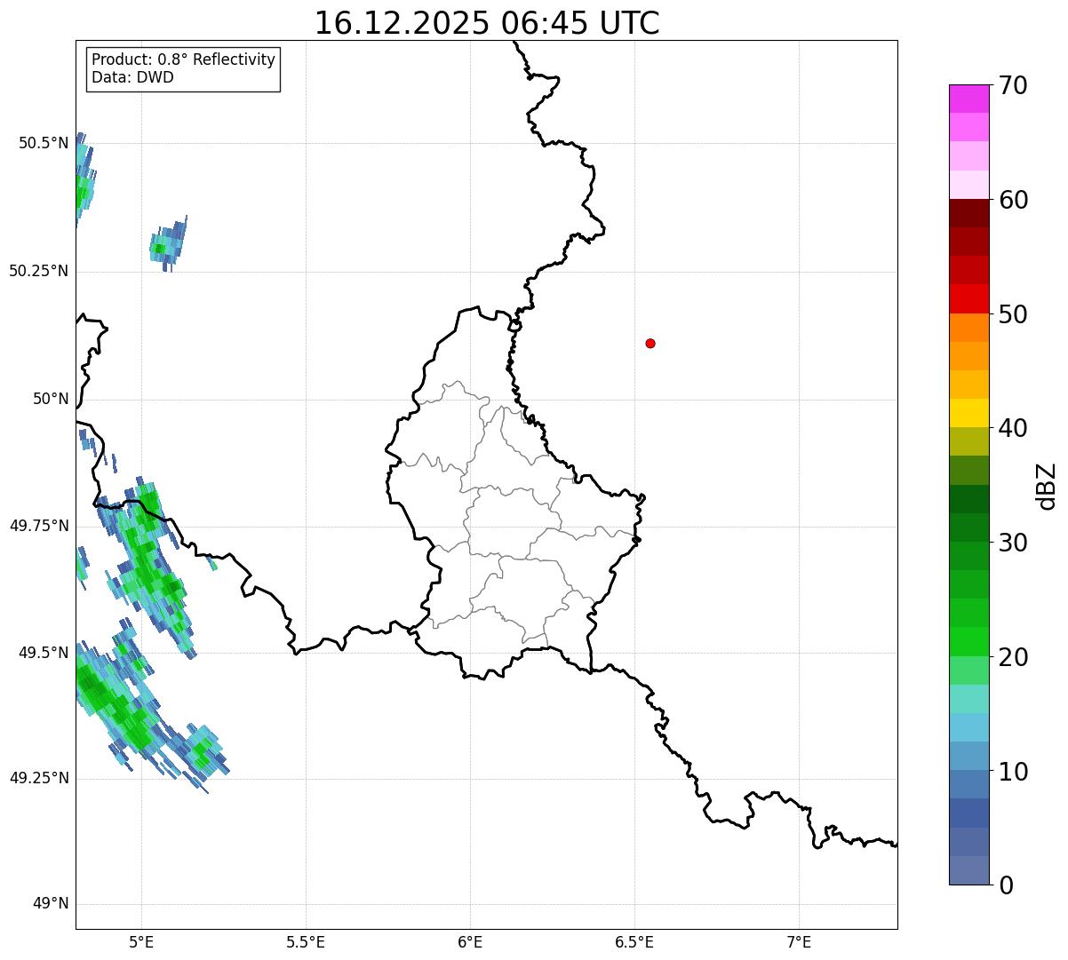Click the 50.25°N latitude label
1068x960 pixels.
coord(39,271)
